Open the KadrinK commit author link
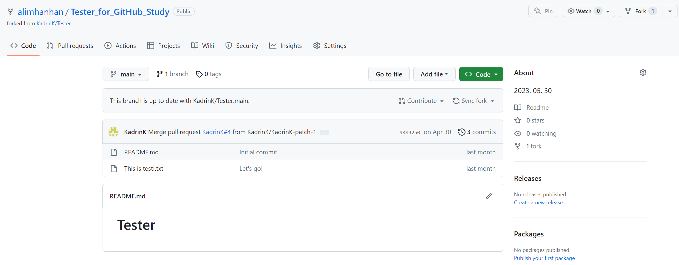 coord(135,132)
